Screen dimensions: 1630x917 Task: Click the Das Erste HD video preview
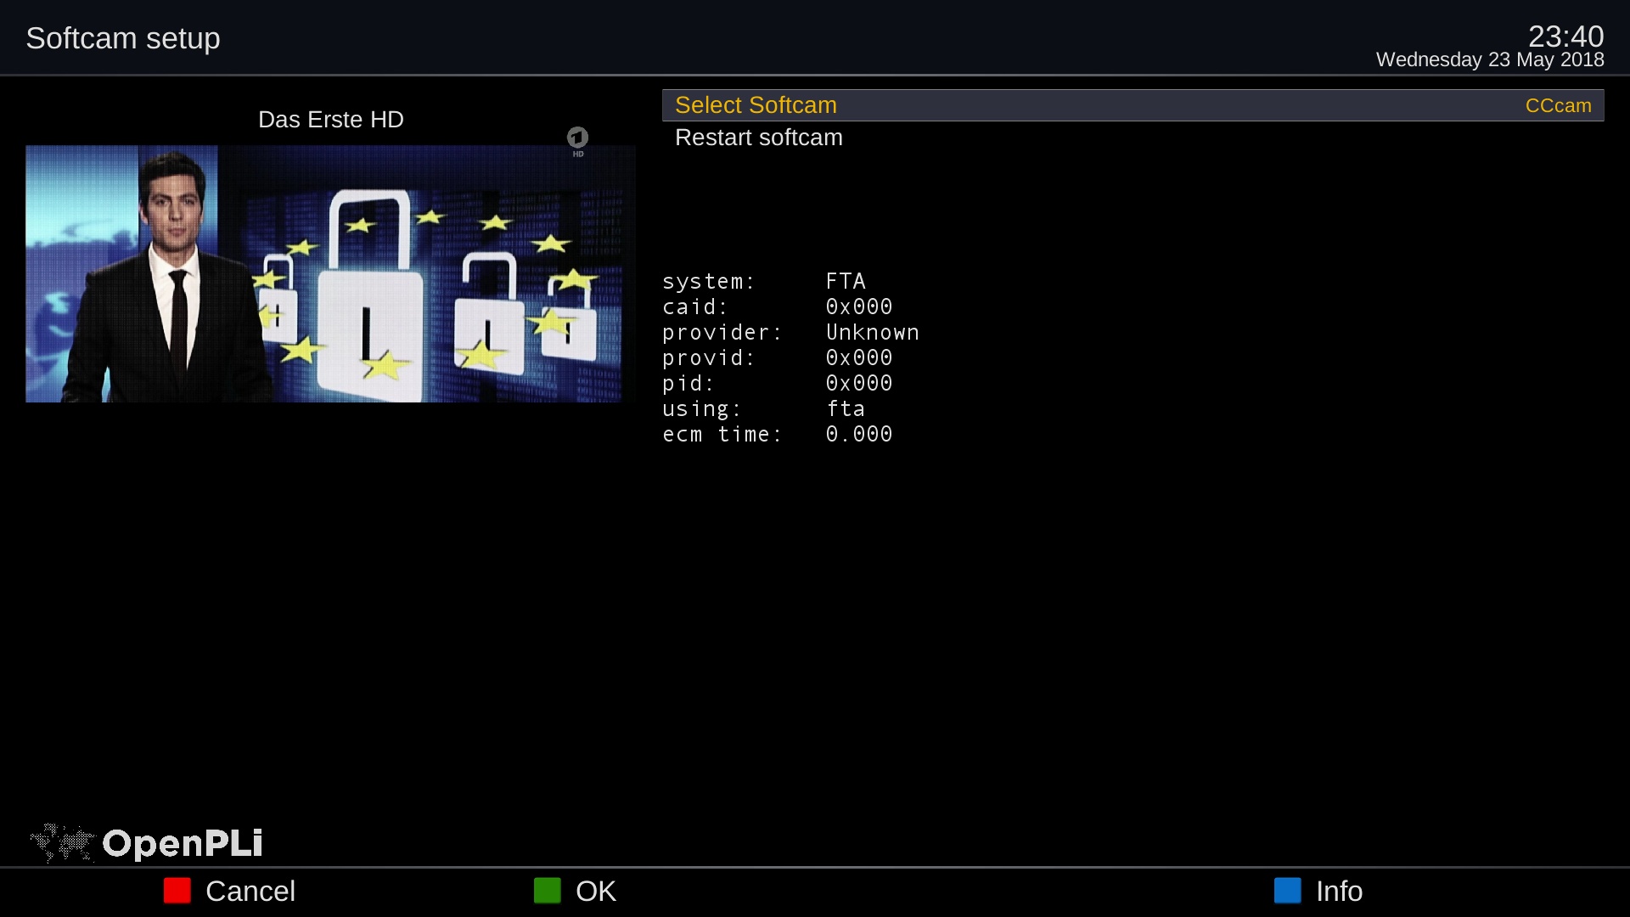330,273
